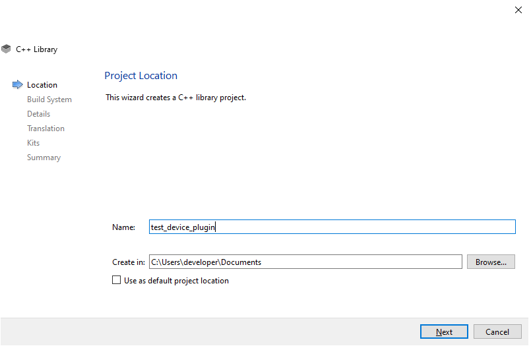Screen dimensions: 529x346
Task: Select the Build System wizard step
Action: point(49,100)
